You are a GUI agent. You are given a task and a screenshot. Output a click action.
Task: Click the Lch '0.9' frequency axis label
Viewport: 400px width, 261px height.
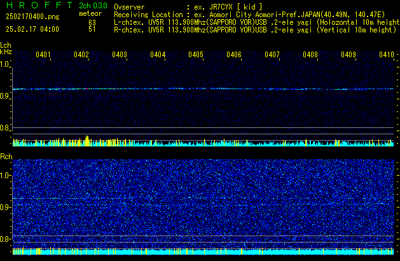4,96
